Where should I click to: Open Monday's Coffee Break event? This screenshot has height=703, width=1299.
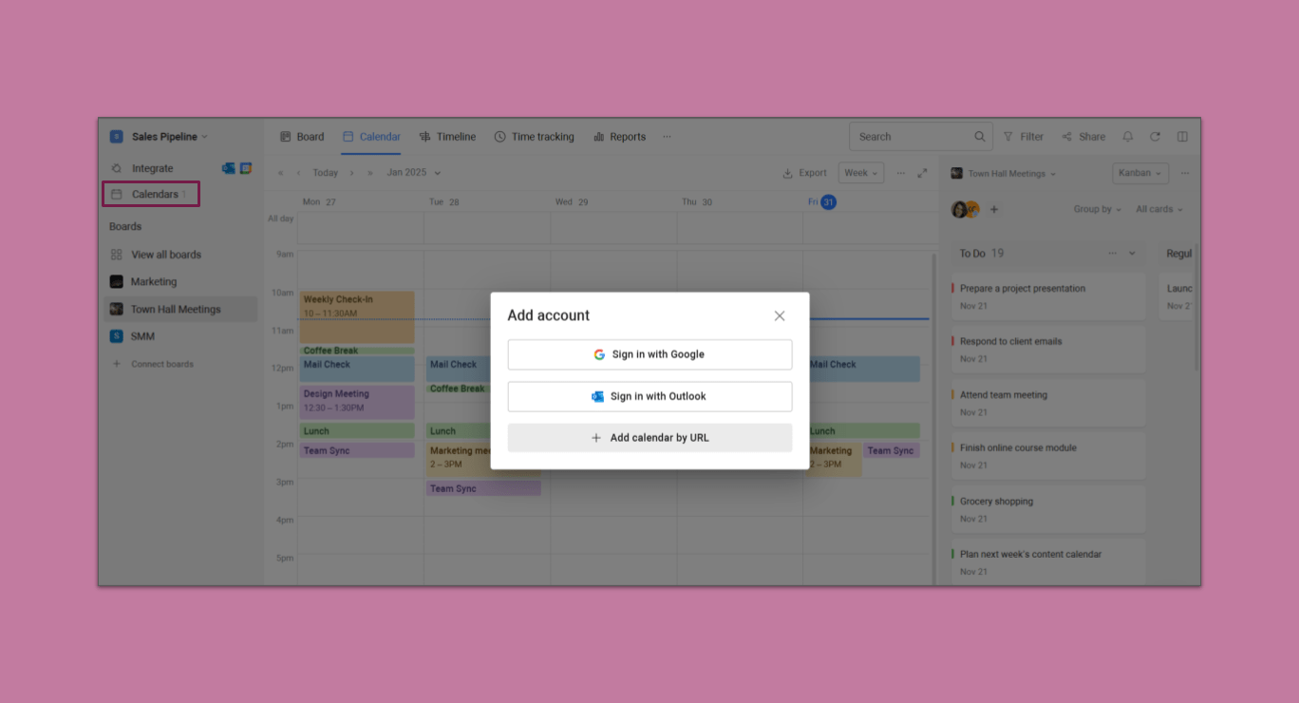(357, 351)
